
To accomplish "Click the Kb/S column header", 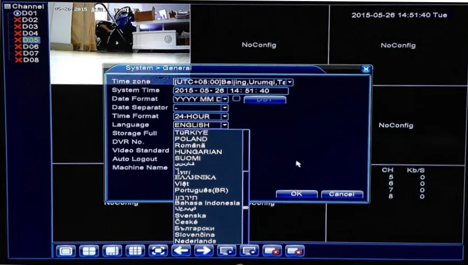I will point(416,171).
